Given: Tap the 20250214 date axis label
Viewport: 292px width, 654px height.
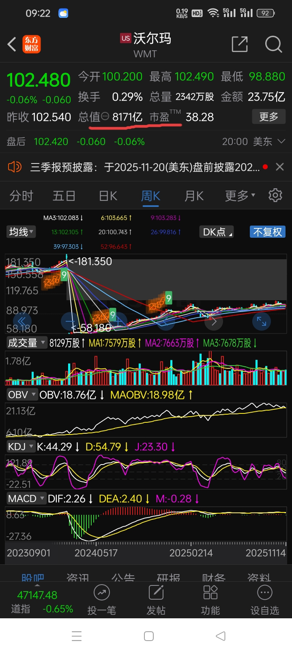Looking at the screenshot, I should pyautogui.click(x=191, y=553).
